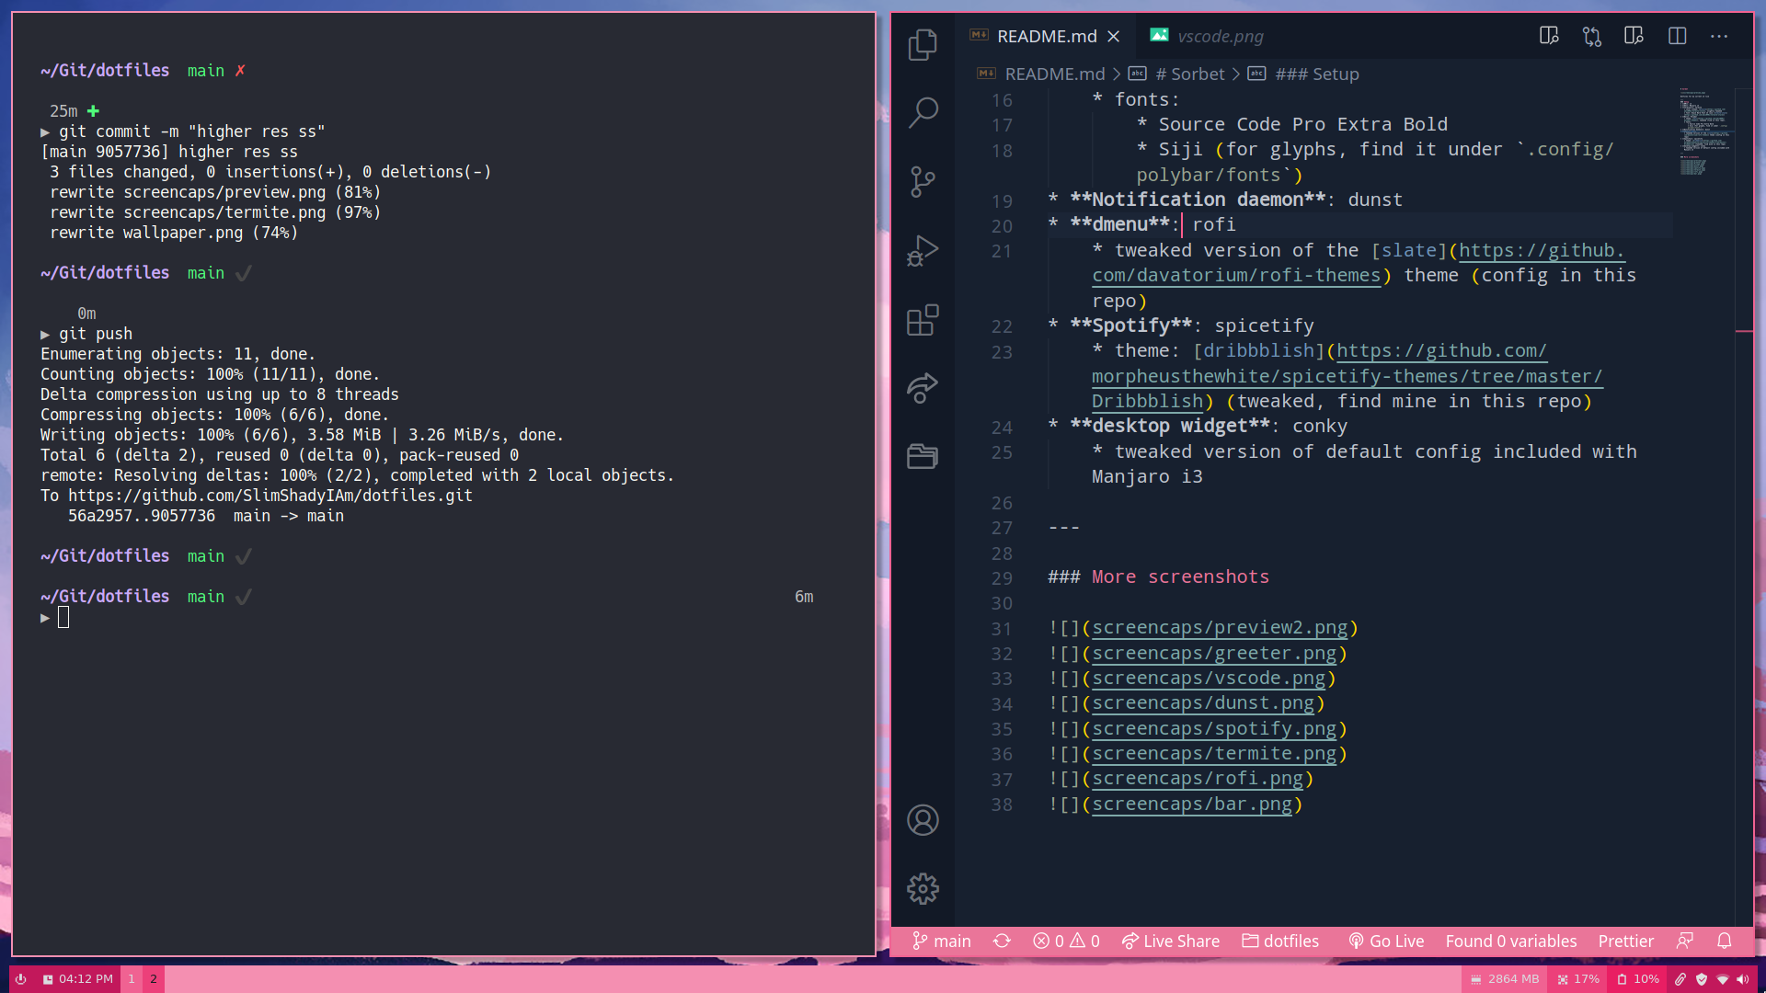The height and width of the screenshot is (993, 1766).
Task: Open the Run and Debug view
Action: point(923,250)
